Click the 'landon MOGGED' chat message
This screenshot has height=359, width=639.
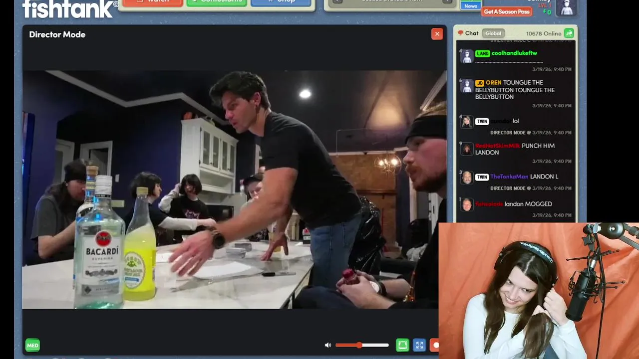coord(528,204)
